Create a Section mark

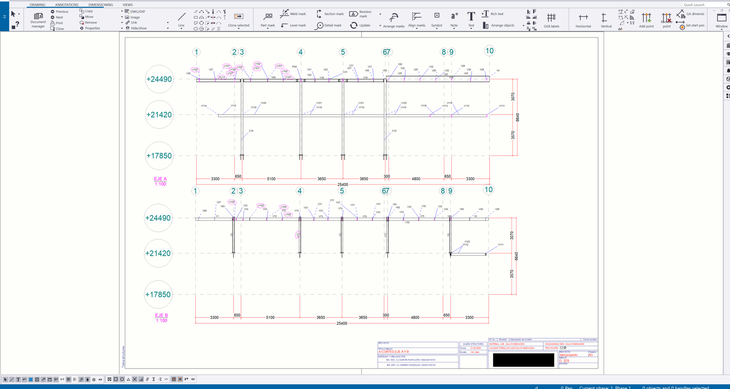tap(329, 14)
